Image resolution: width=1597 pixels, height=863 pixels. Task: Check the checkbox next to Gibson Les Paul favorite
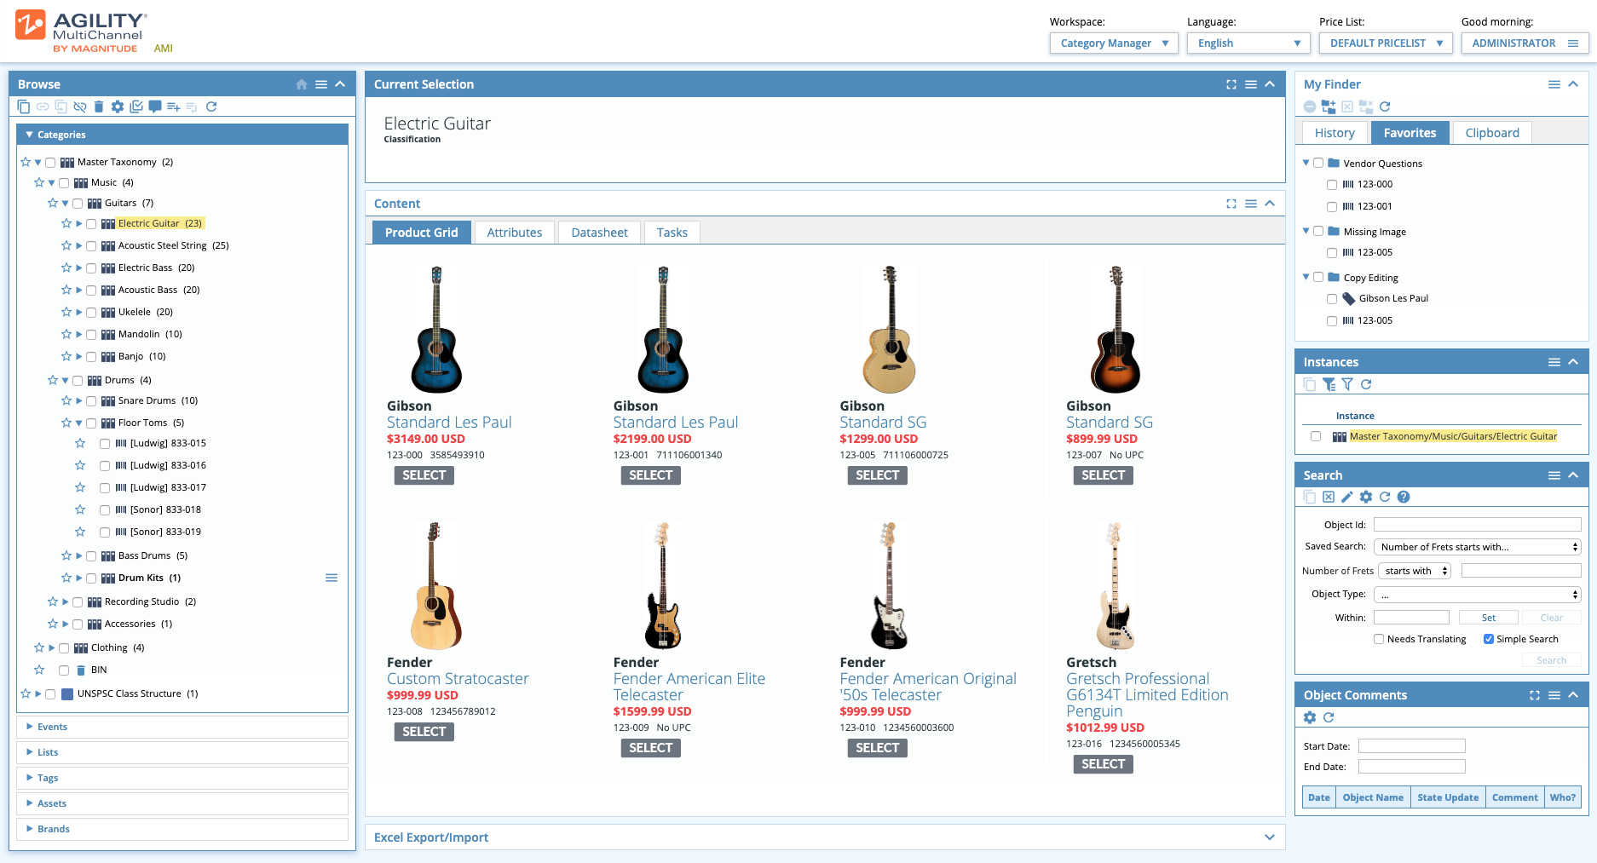pyautogui.click(x=1333, y=299)
